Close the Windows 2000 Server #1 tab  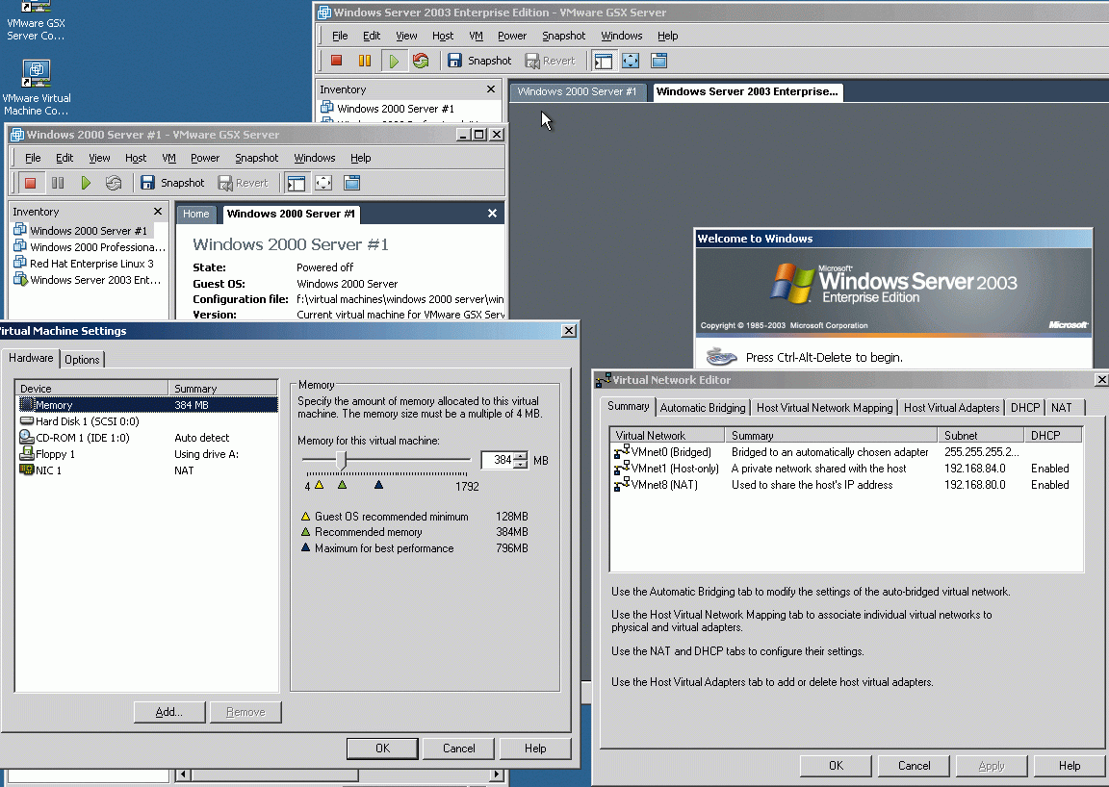coord(492,213)
